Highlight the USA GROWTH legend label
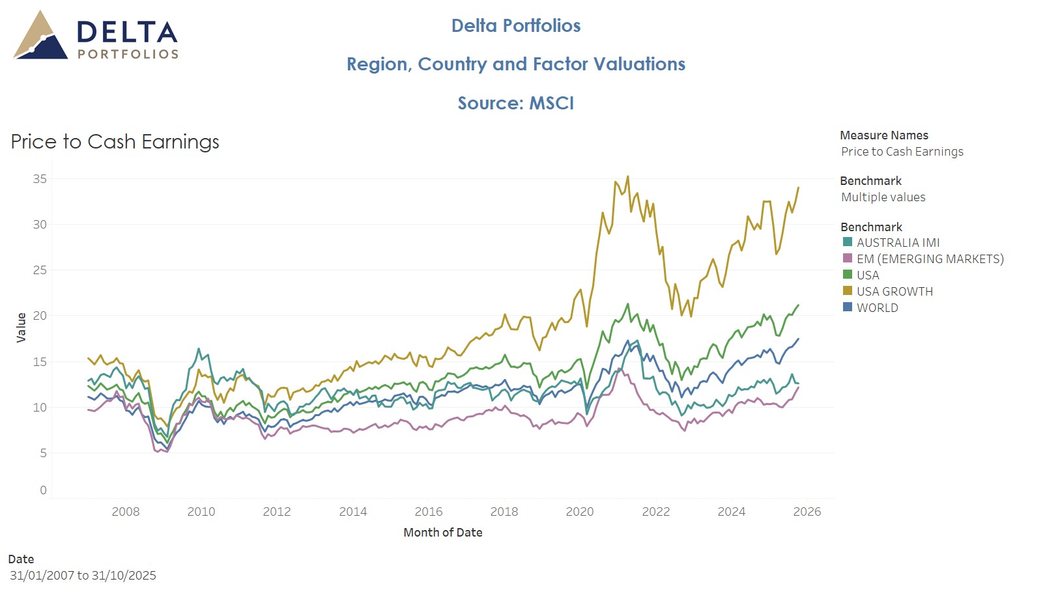 [895, 292]
